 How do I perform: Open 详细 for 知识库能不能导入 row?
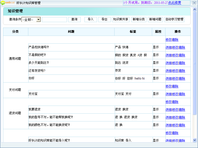coord(169,140)
